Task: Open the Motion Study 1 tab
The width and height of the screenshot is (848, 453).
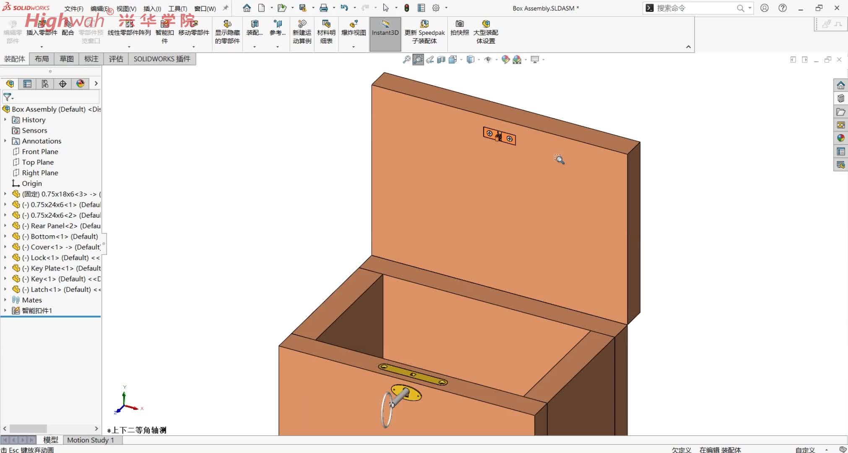Action: [x=91, y=440]
